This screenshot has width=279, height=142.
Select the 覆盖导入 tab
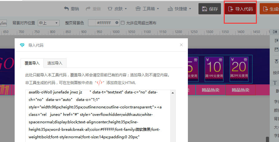[x=32, y=63]
